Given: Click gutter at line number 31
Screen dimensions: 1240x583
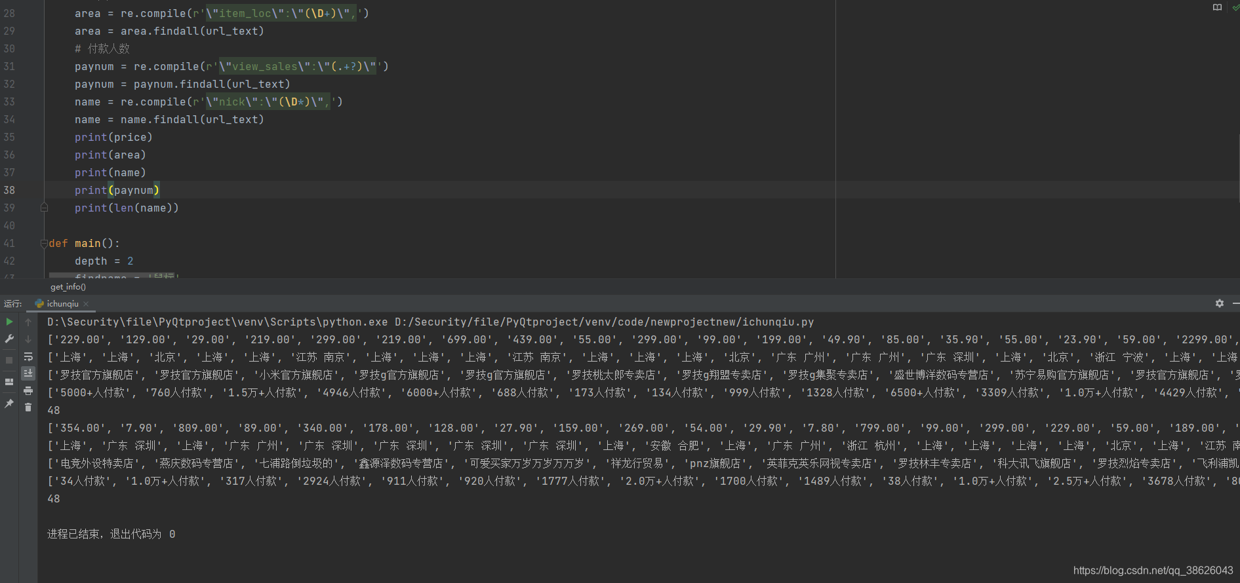Looking at the screenshot, I should [9, 66].
